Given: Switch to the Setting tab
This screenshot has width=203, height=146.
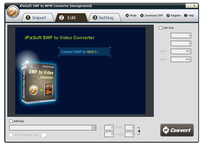Looking at the screenshot, I should pos(105,18).
